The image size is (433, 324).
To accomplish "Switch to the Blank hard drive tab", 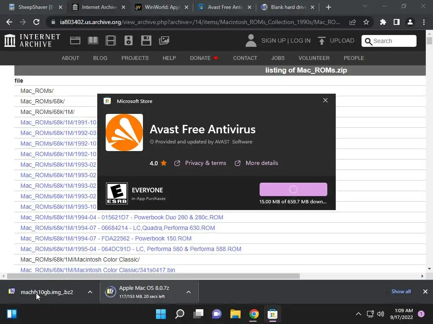I will point(288,7).
